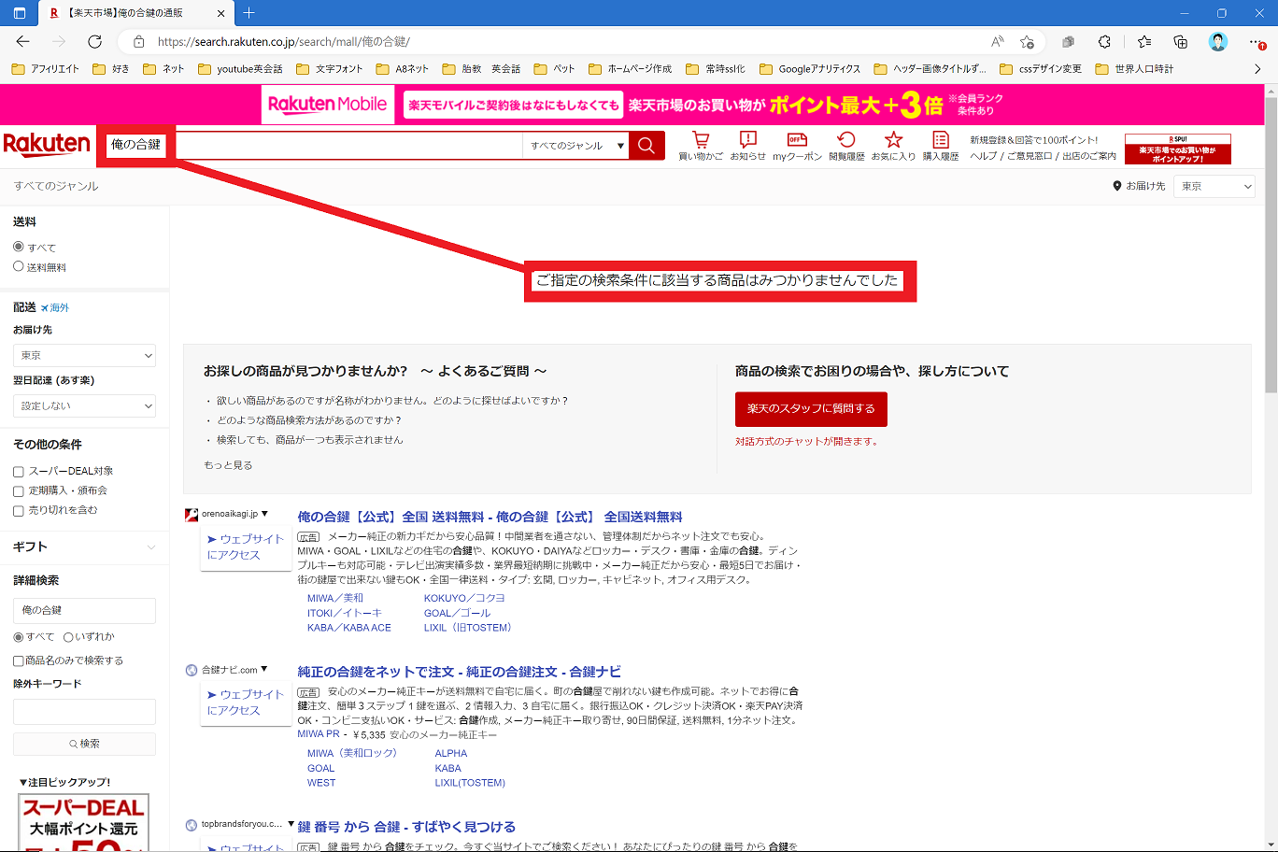Select the 送料無料 radio button
The height and width of the screenshot is (852, 1278).
point(19,267)
